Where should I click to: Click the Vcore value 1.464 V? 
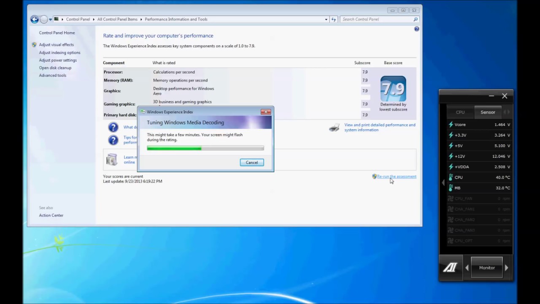coord(502,125)
